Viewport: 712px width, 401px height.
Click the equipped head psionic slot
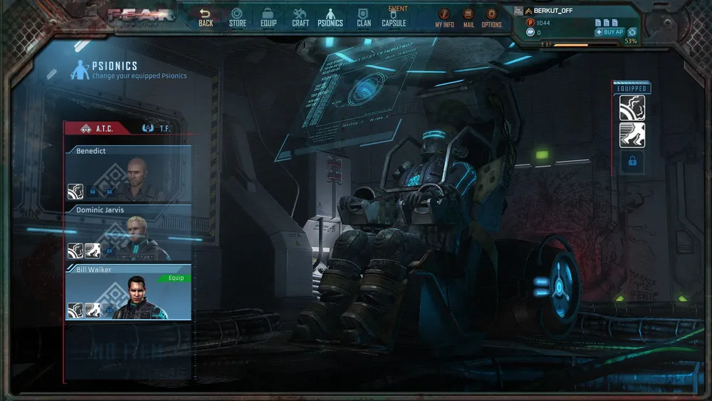tap(632, 108)
